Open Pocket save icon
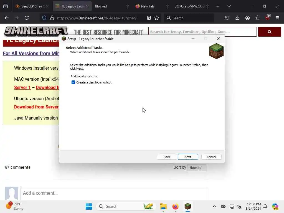This screenshot has width=284, height=213. click(227, 18)
